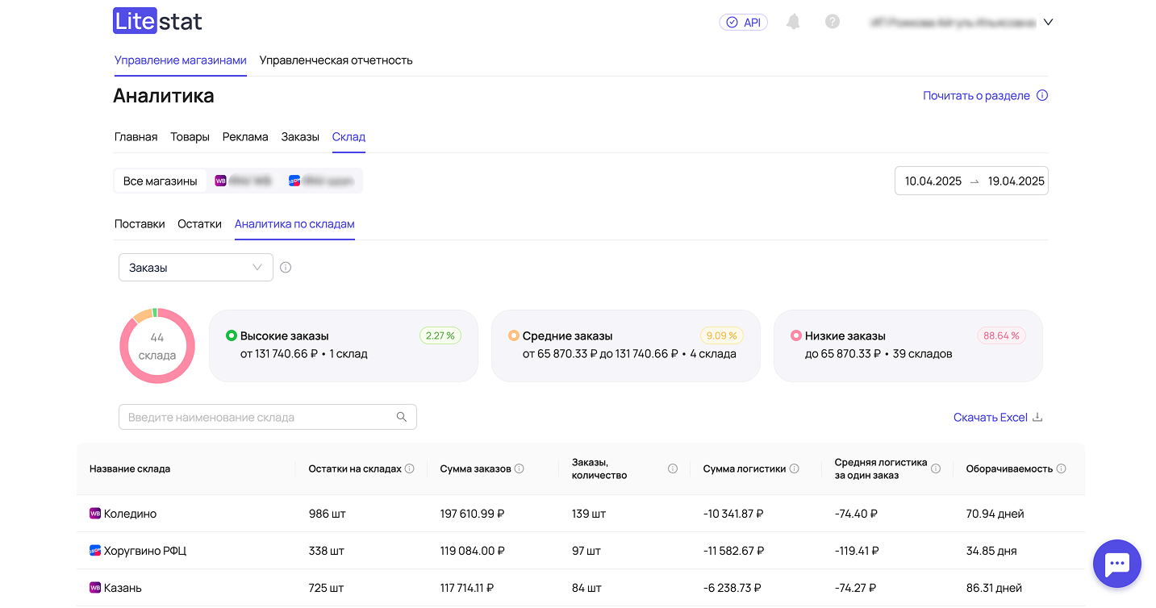The width and height of the screenshot is (1156, 608).
Task: Click info icon beside Оборачиваемость header
Action: coord(1061,468)
